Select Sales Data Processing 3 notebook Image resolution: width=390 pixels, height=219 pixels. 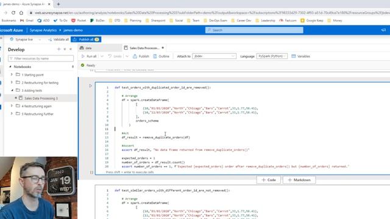click(41, 99)
